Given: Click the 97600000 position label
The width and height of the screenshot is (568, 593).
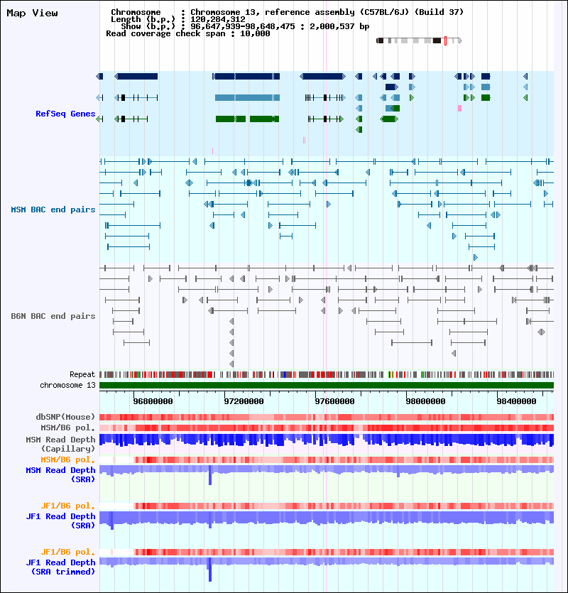Looking at the screenshot, I should click(x=334, y=401).
